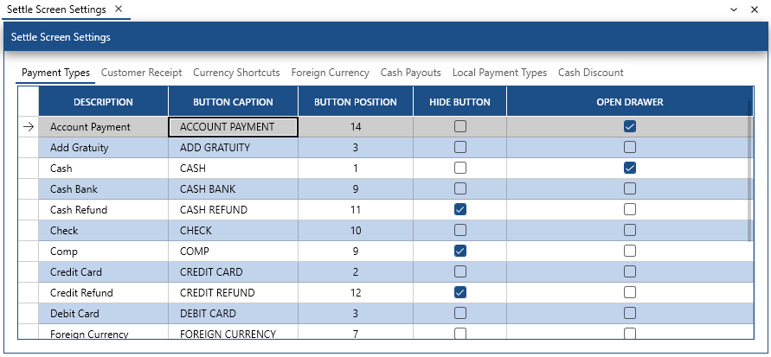Uncheck Open Drawer for Cash

point(630,168)
